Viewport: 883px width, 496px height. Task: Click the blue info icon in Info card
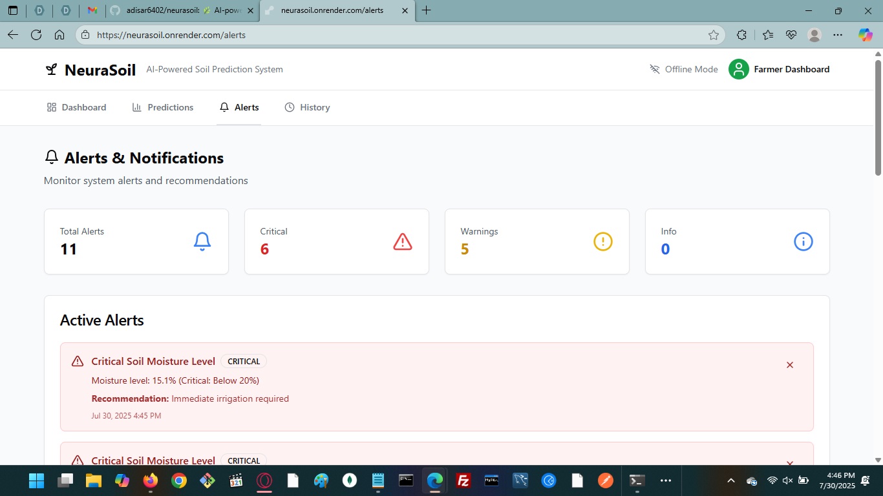(x=803, y=242)
